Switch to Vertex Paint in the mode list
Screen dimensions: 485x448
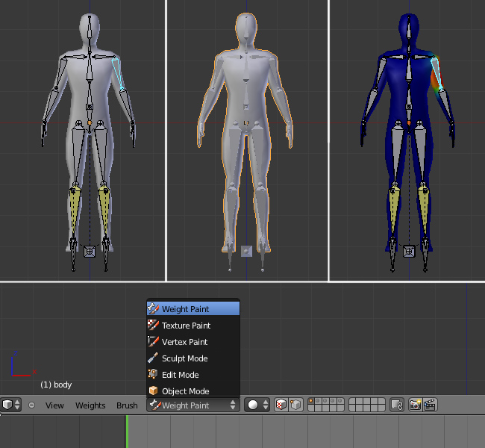(x=193, y=342)
